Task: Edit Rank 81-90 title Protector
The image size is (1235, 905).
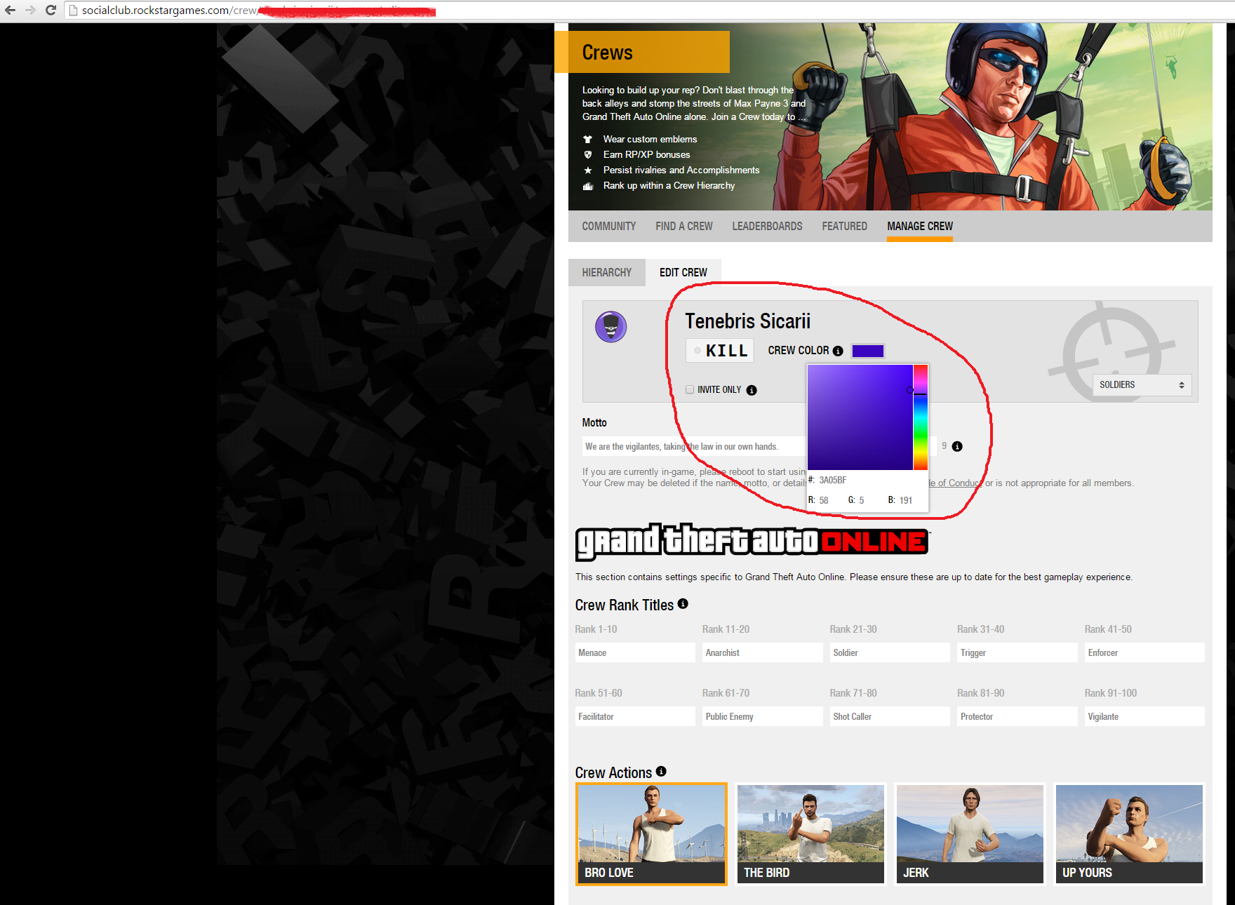Action: coord(1017,716)
